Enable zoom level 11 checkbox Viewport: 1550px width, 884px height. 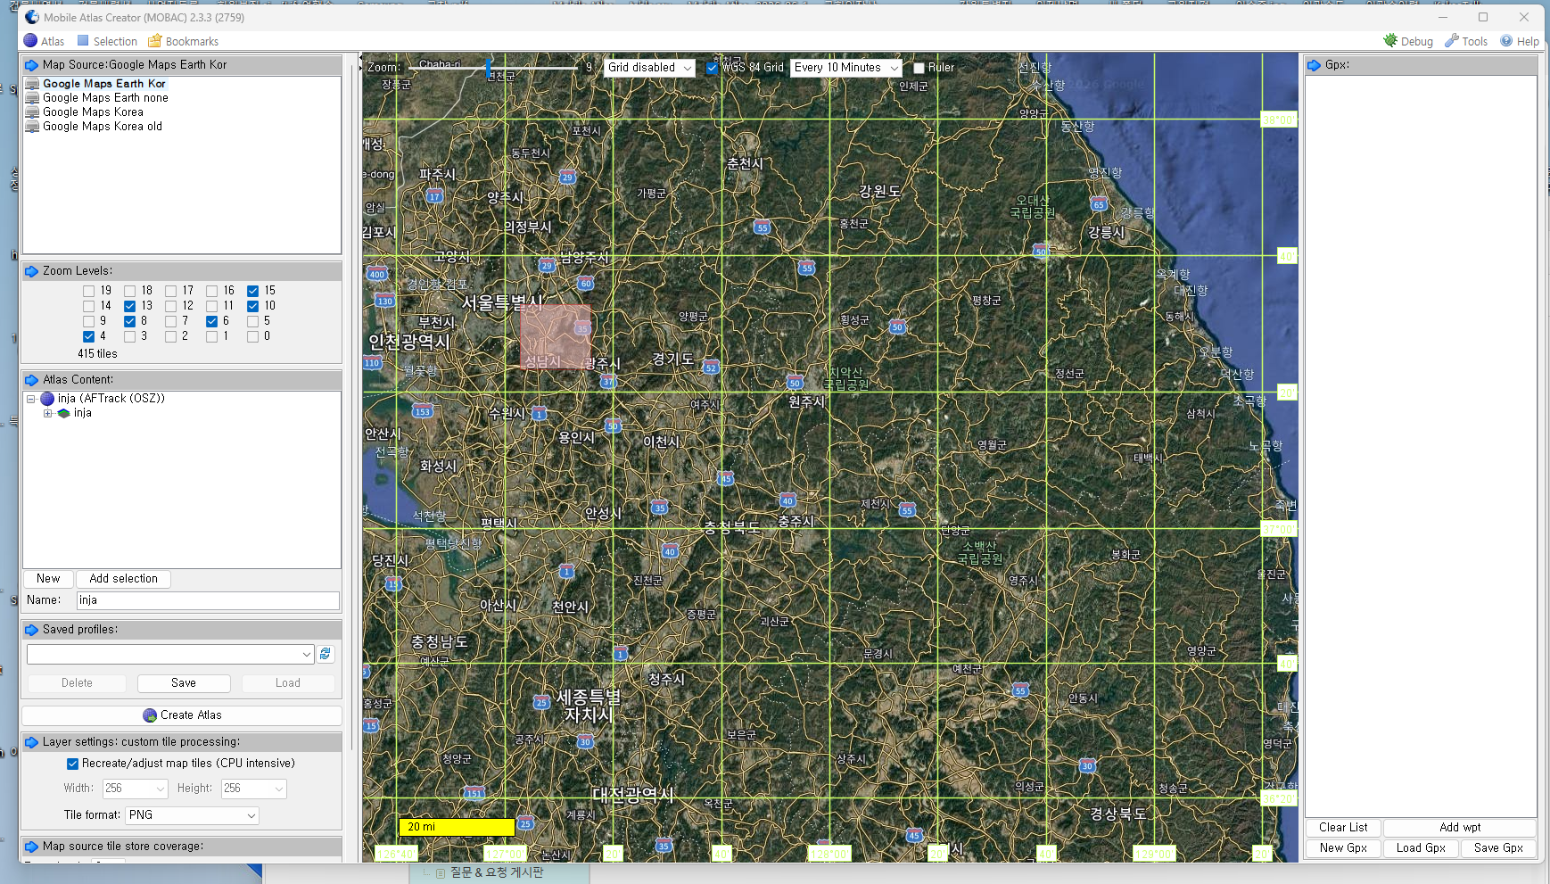click(x=211, y=306)
